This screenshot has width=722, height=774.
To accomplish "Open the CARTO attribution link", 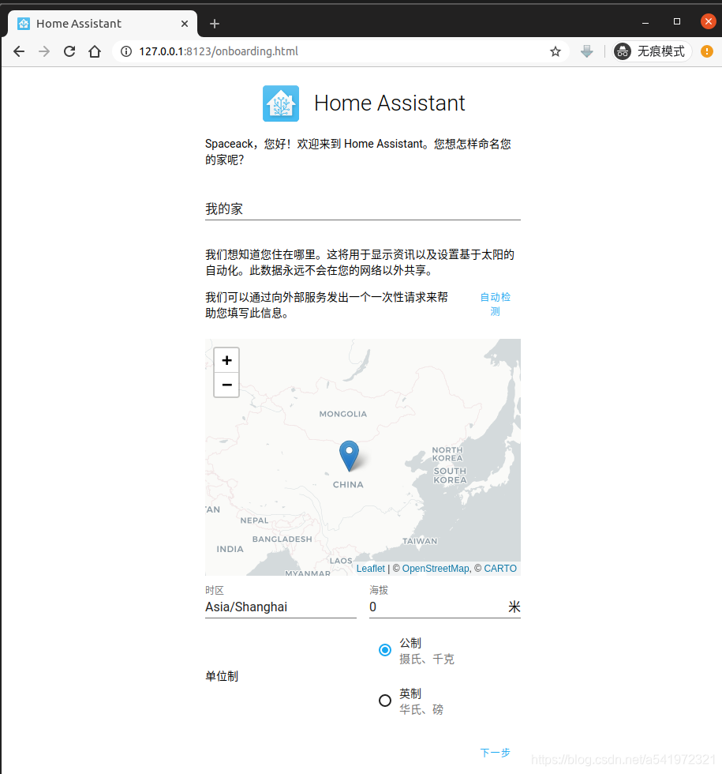I will point(500,569).
